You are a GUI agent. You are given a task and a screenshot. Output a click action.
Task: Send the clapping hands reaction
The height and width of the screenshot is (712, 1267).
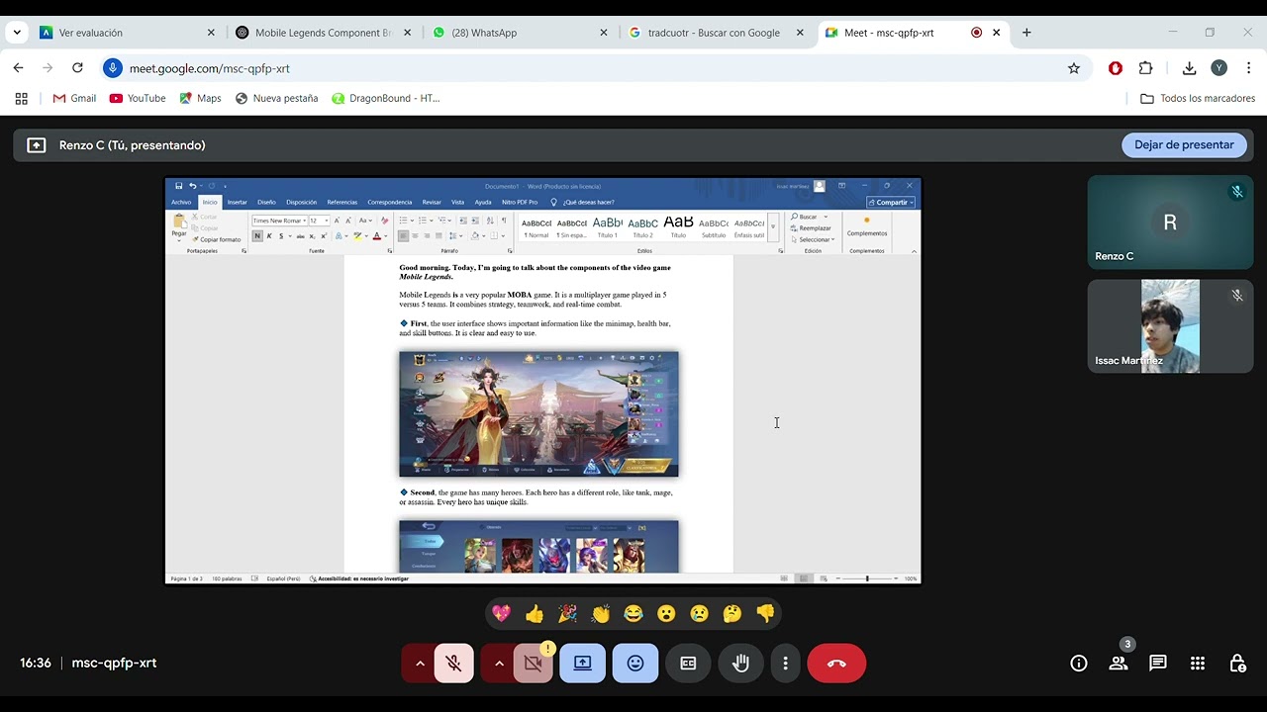pyautogui.click(x=601, y=614)
